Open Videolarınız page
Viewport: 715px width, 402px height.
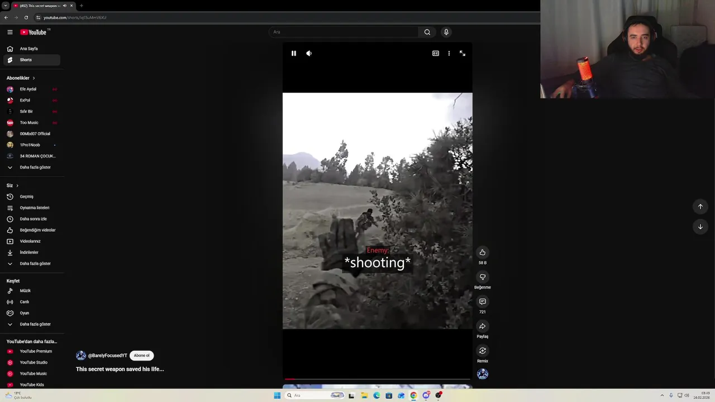click(32, 241)
